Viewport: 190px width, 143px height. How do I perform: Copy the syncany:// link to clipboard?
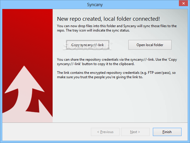click(88, 45)
